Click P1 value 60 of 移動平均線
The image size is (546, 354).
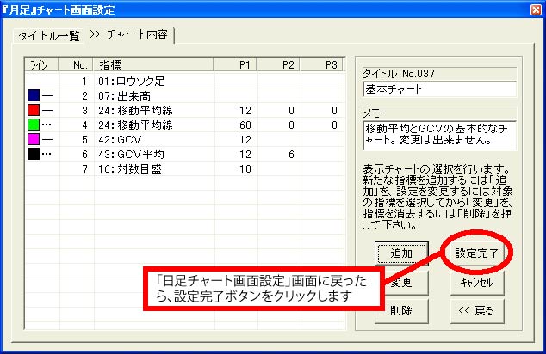[245, 125]
